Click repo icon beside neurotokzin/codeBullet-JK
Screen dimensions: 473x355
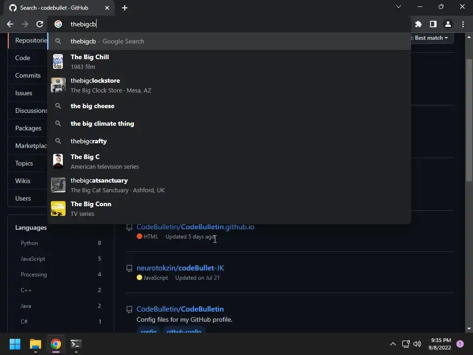pyautogui.click(x=129, y=268)
